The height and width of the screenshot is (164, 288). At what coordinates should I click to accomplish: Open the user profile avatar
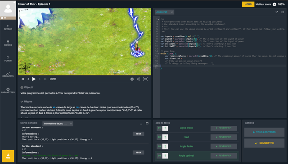point(8,9)
